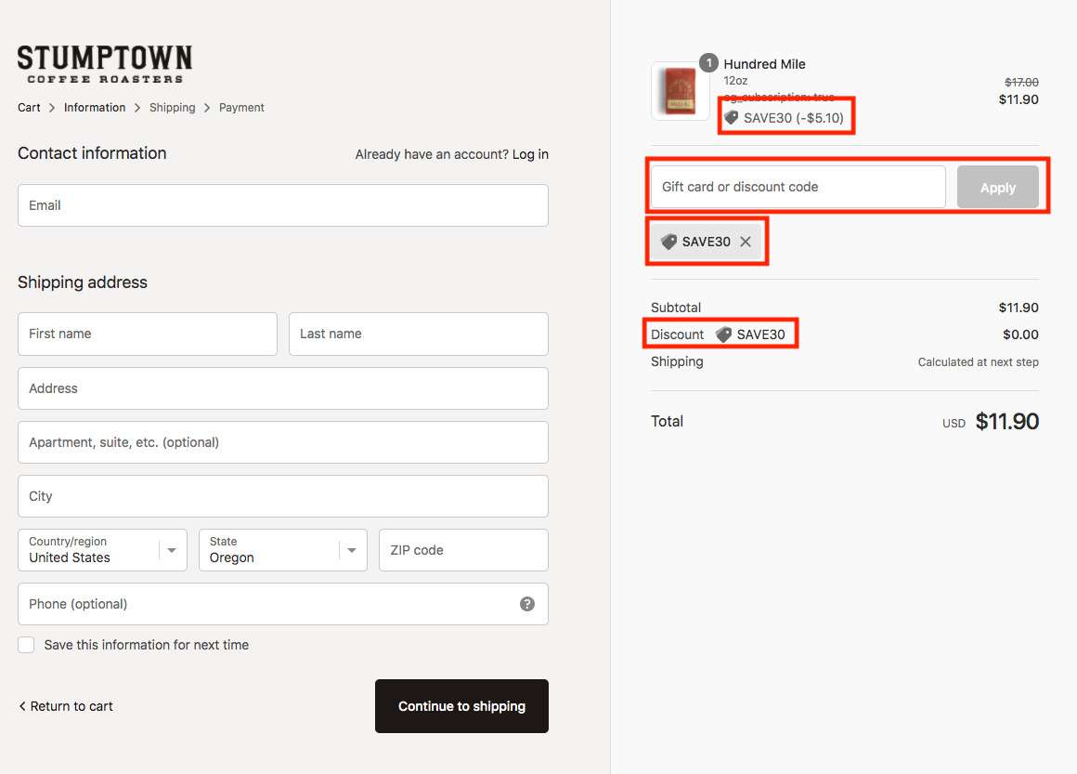Check Save this information for next time
1077x774 pixels.
(x=26, y=645)
